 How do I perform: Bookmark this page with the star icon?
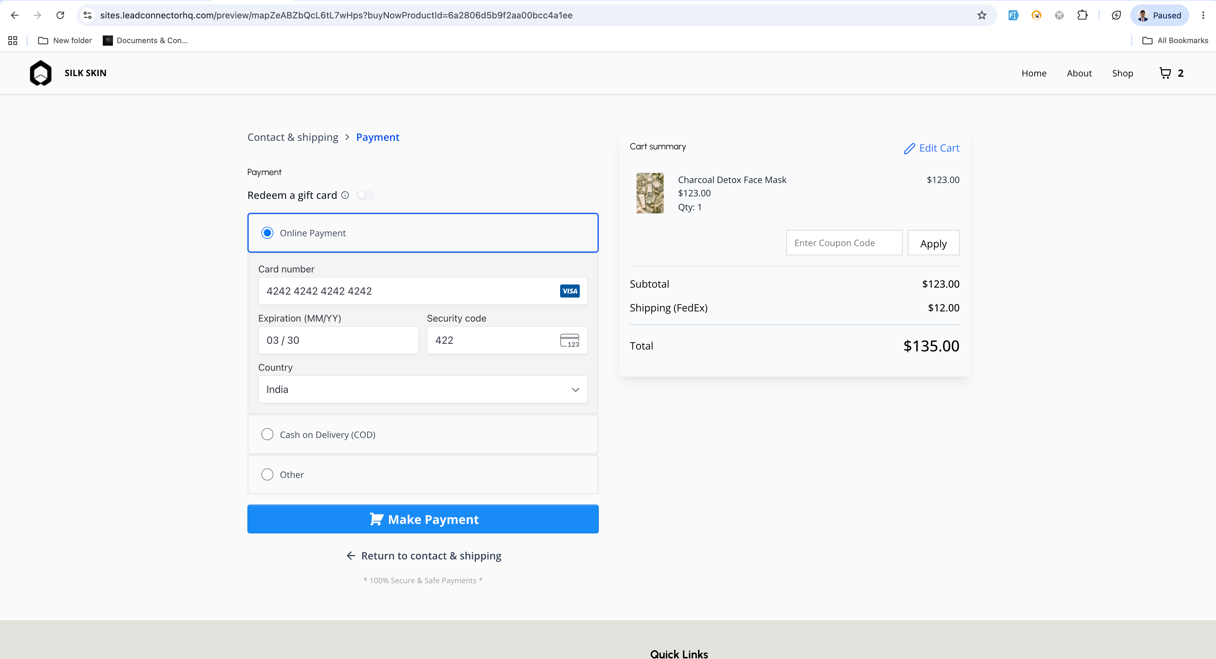click(982, 15)
